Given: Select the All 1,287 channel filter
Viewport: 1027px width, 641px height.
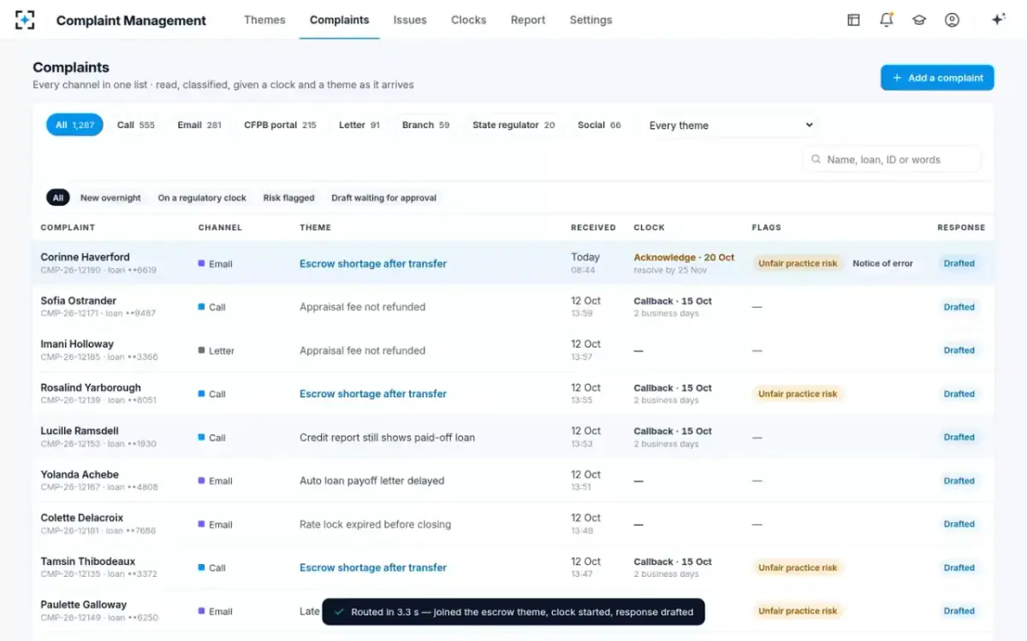Looking at the screenshot, I should click(74, 125).
